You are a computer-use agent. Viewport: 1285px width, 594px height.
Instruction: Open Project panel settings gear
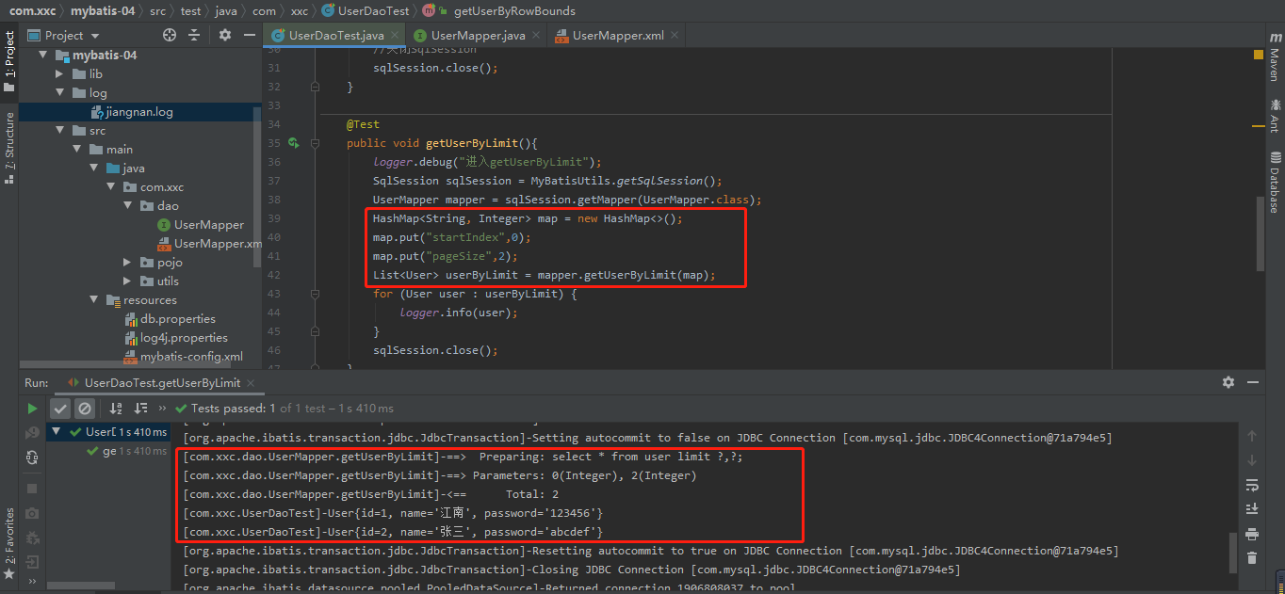pos(225,35)
